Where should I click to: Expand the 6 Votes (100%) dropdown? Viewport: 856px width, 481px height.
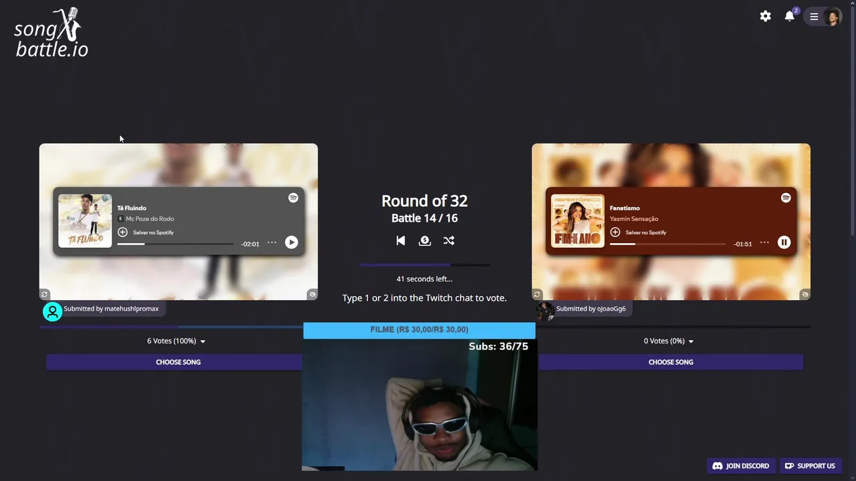pos(177,341)
